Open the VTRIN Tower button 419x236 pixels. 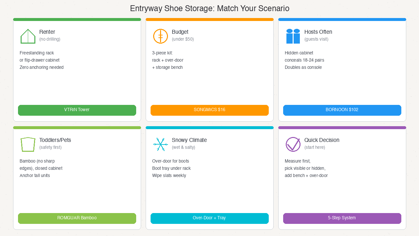click(77, 110)
